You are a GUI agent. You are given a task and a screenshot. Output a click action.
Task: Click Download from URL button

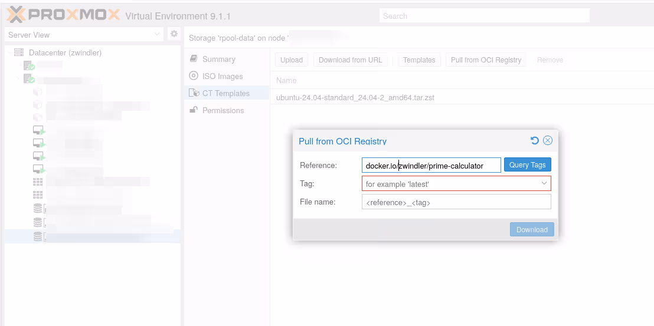(x=351, y=60)
